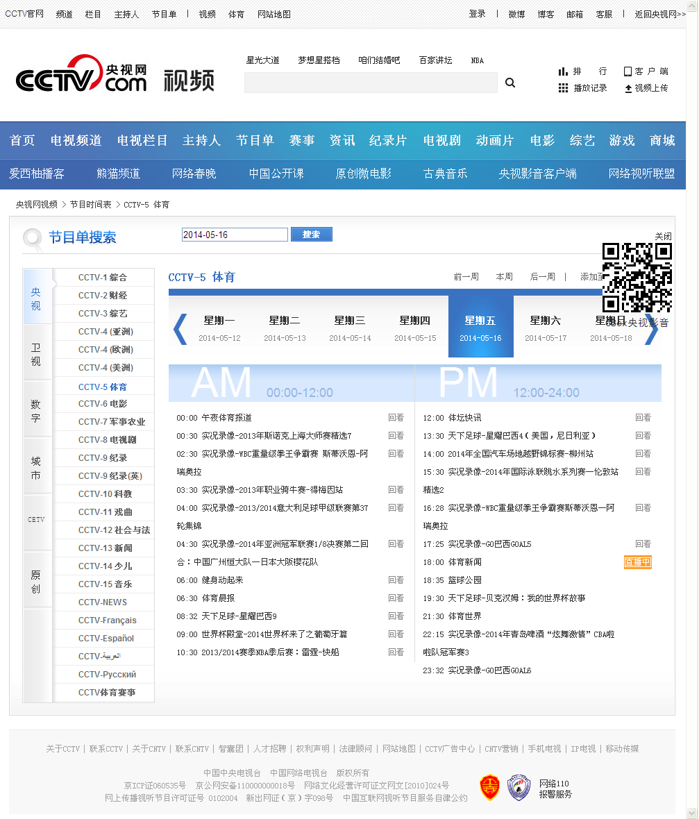The image size is (699, 819).
Task: Open 00:00 午夜体育报道 program entry
Action: 214,418
